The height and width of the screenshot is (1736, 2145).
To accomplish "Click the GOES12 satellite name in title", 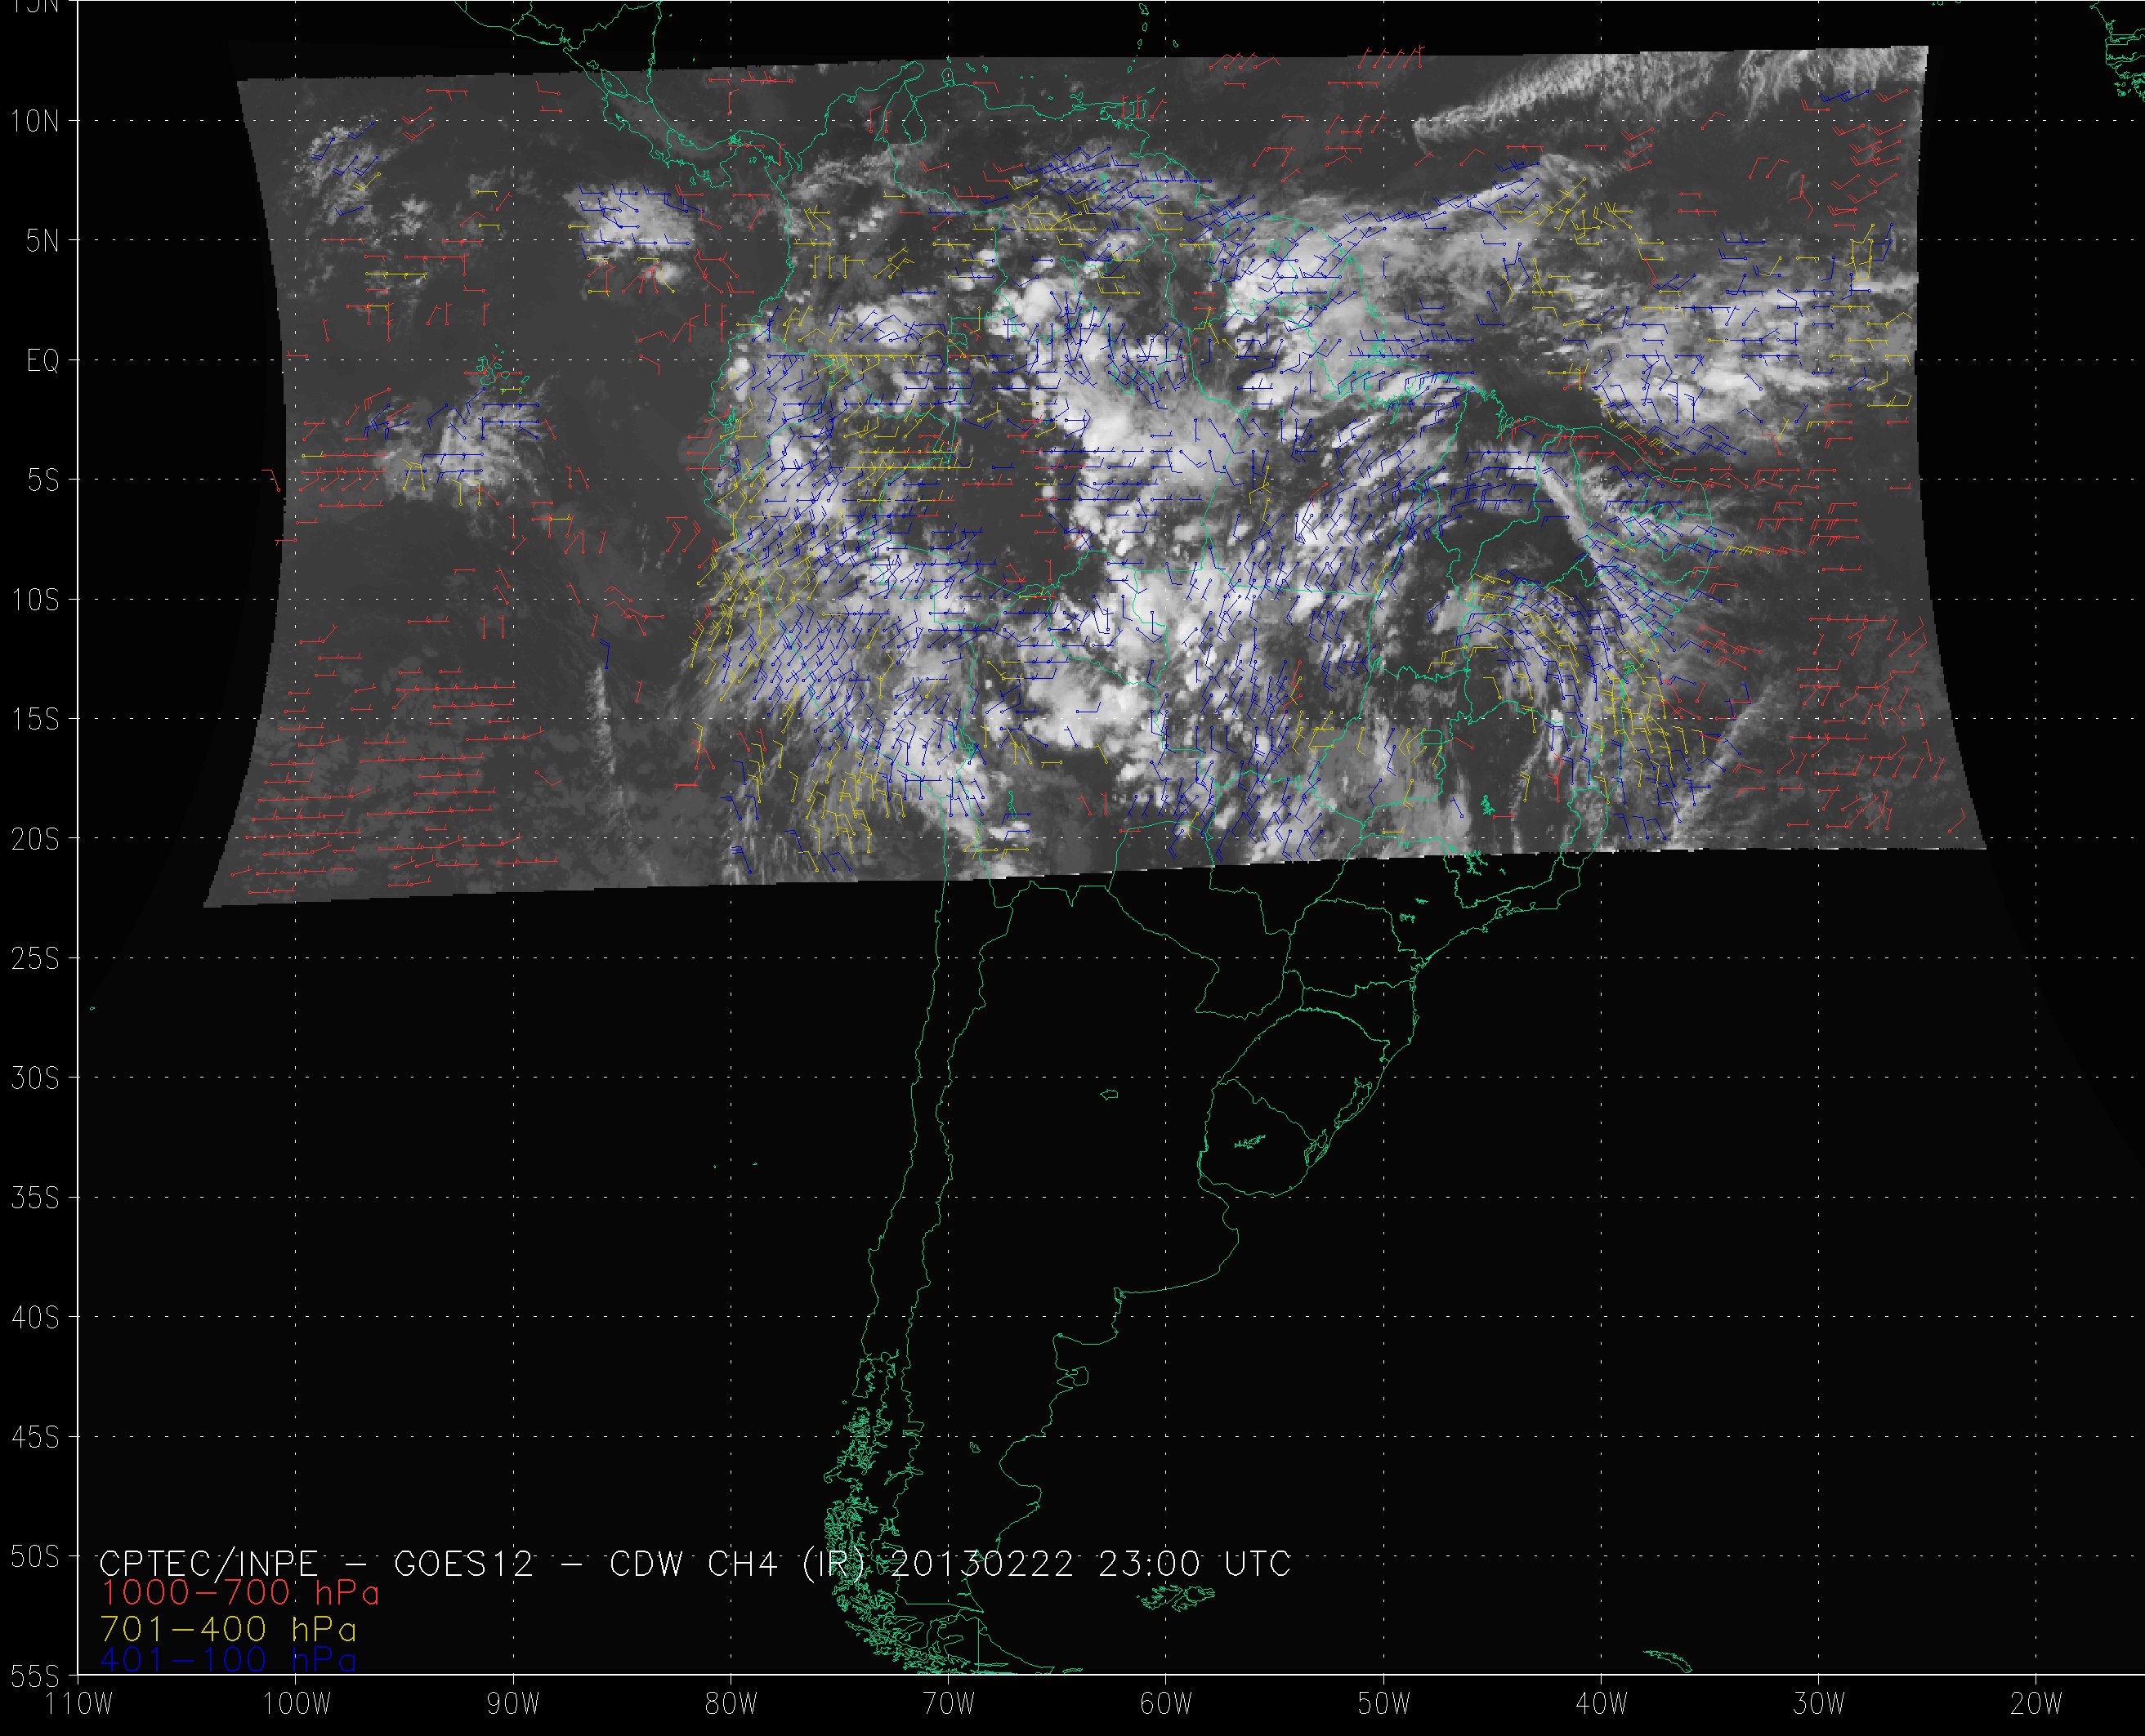I will [x=464, y=1563].
